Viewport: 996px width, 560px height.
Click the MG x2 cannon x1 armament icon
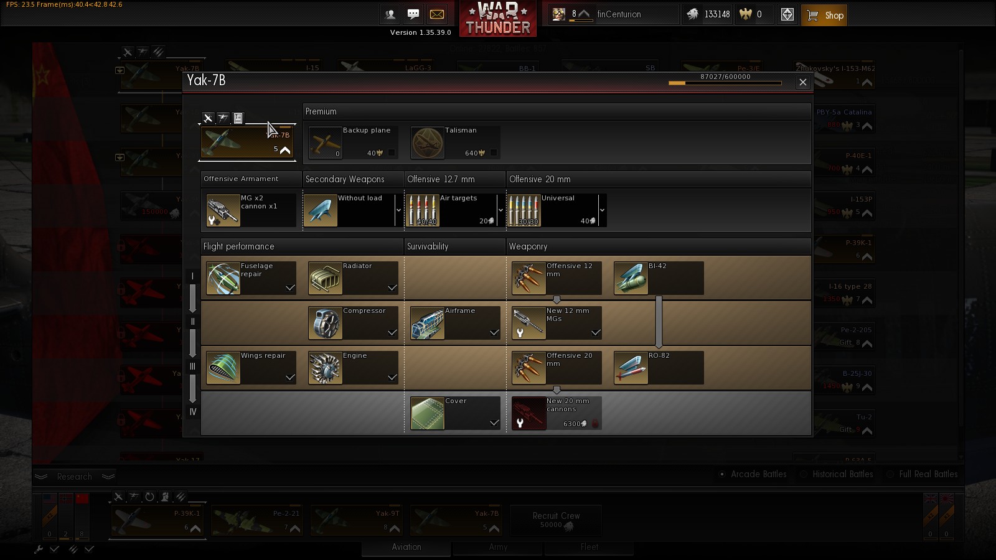[223, 210]
